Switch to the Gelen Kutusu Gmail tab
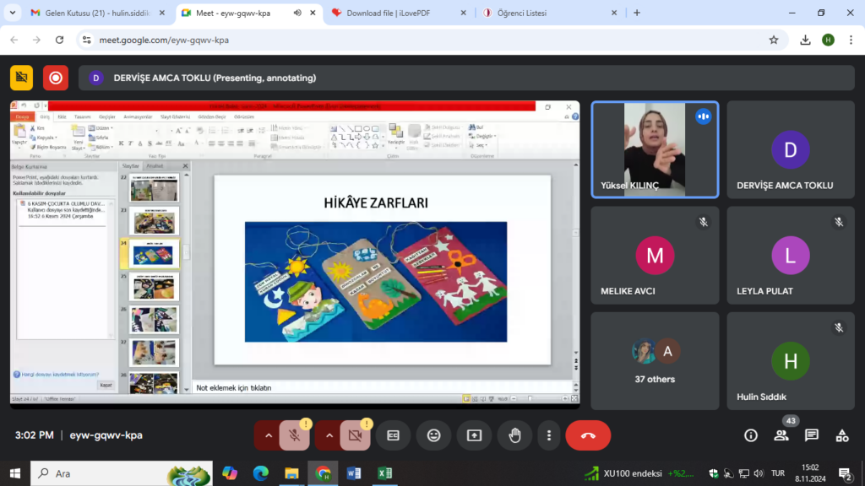The image size is (865, 486). coord(89,13)
